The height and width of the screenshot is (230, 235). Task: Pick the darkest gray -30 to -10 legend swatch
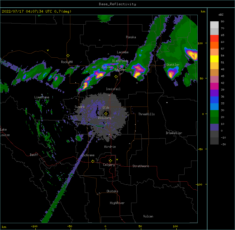click(x=214, y=141)
